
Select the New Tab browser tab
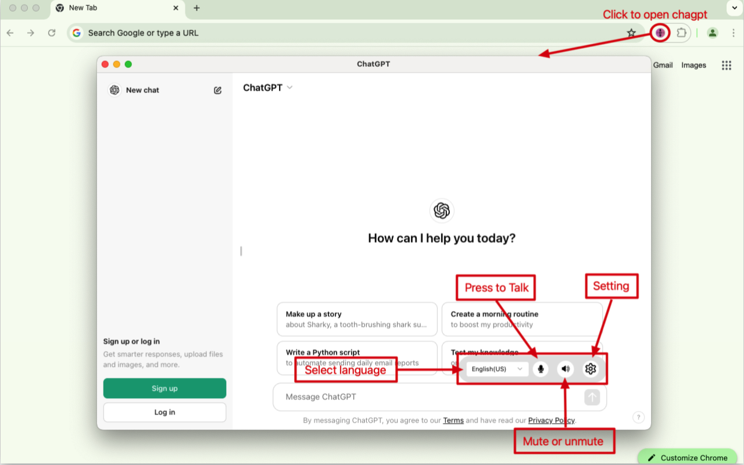pos(117,8)
